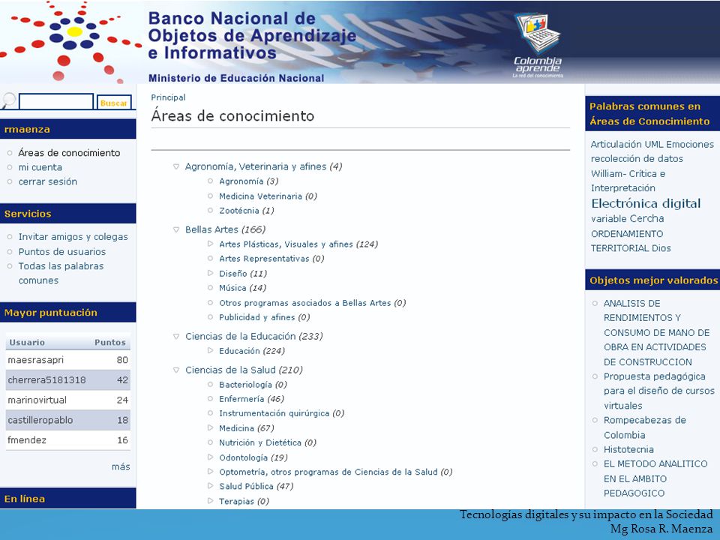The width and height of the screenshot is (720, 540).
Task: Open Artes Representativas (0) link
Action: 271,259
